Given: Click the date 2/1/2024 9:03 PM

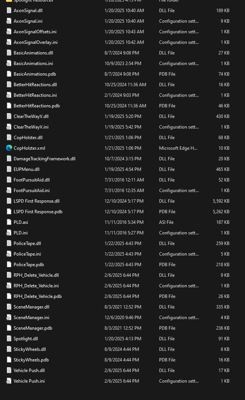Looking at the screenshot, I should click(122, 95).
